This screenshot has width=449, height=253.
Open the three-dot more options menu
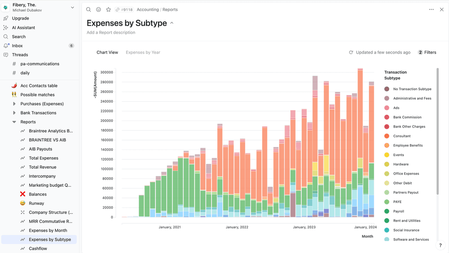click(x=431, y=9)
